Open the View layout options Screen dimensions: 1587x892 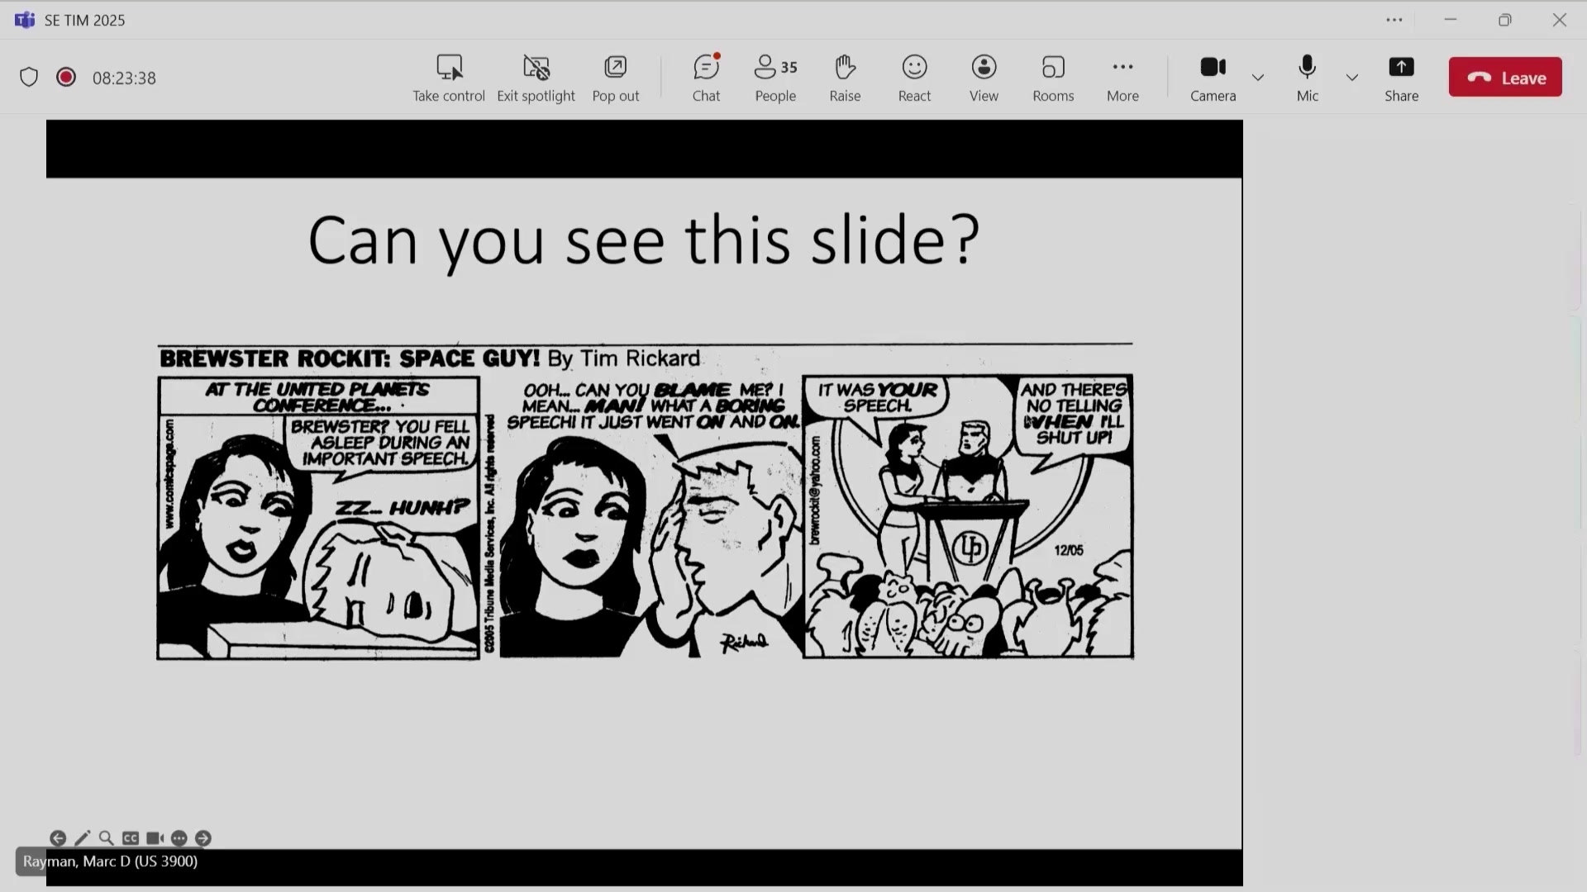pyautogui.click(x=984, y=78)
